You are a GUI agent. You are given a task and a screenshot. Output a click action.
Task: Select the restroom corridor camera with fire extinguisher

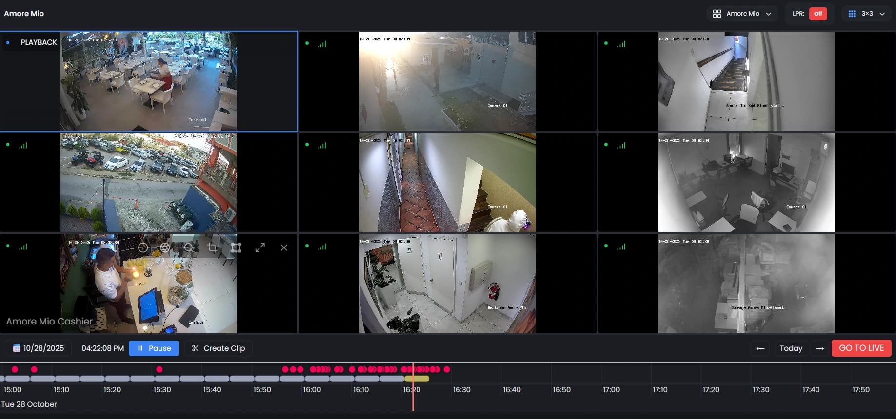coord(447,284)
